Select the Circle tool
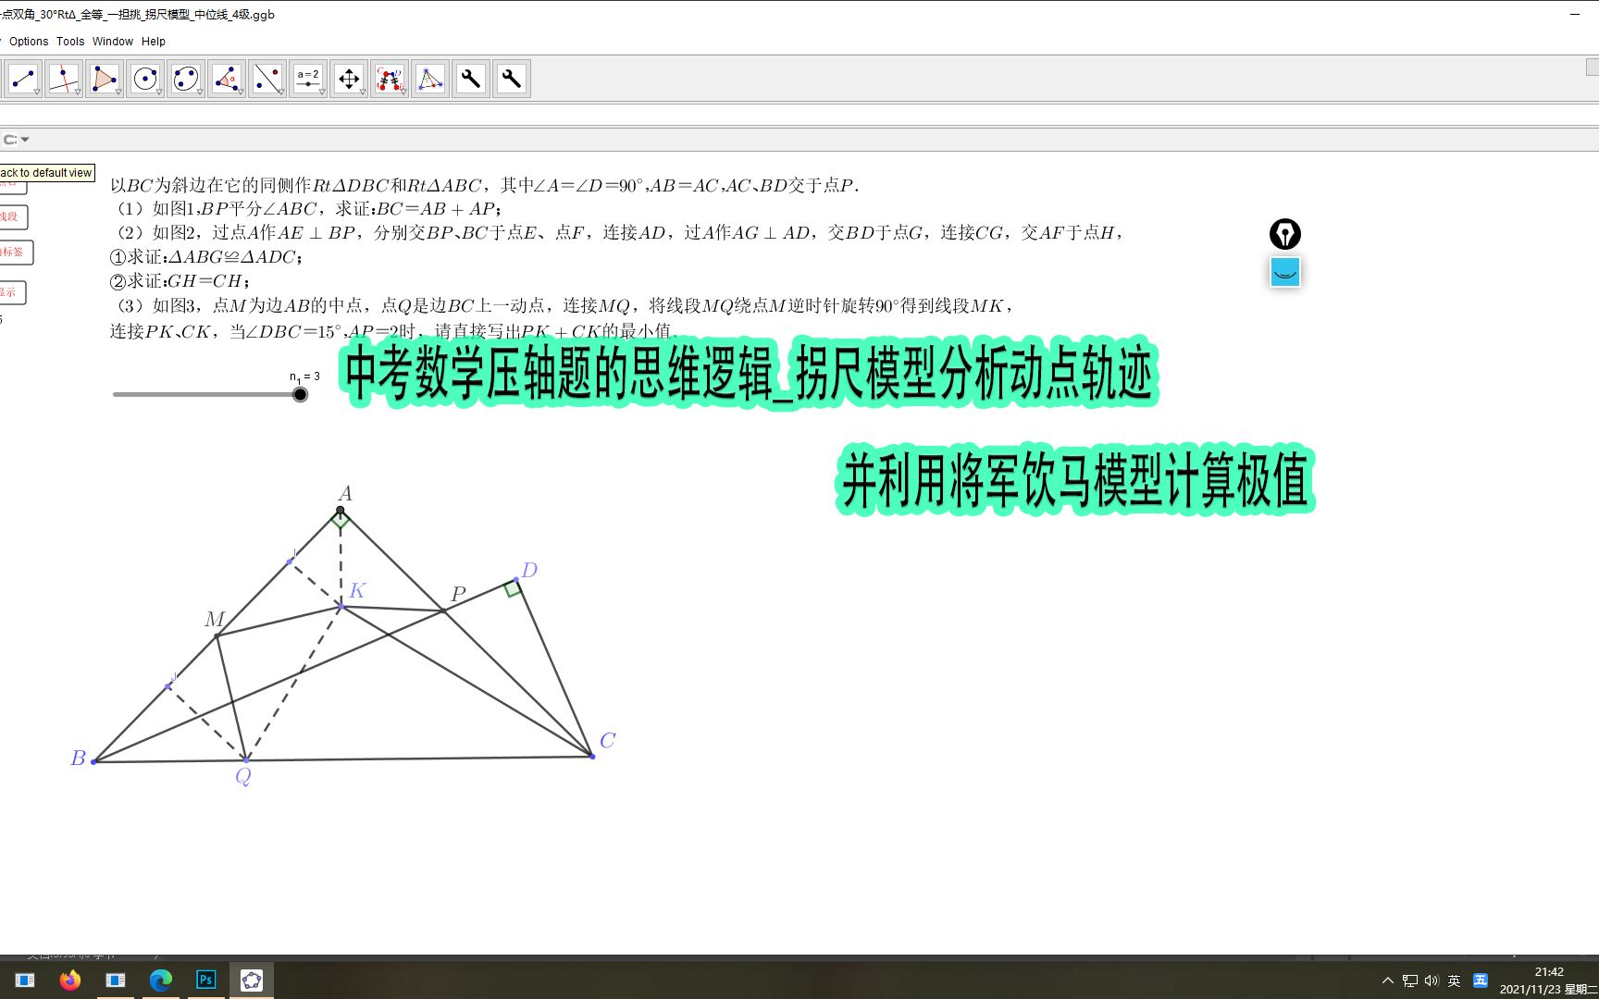Screen dimensions: 1599x999 click(144, 79)
